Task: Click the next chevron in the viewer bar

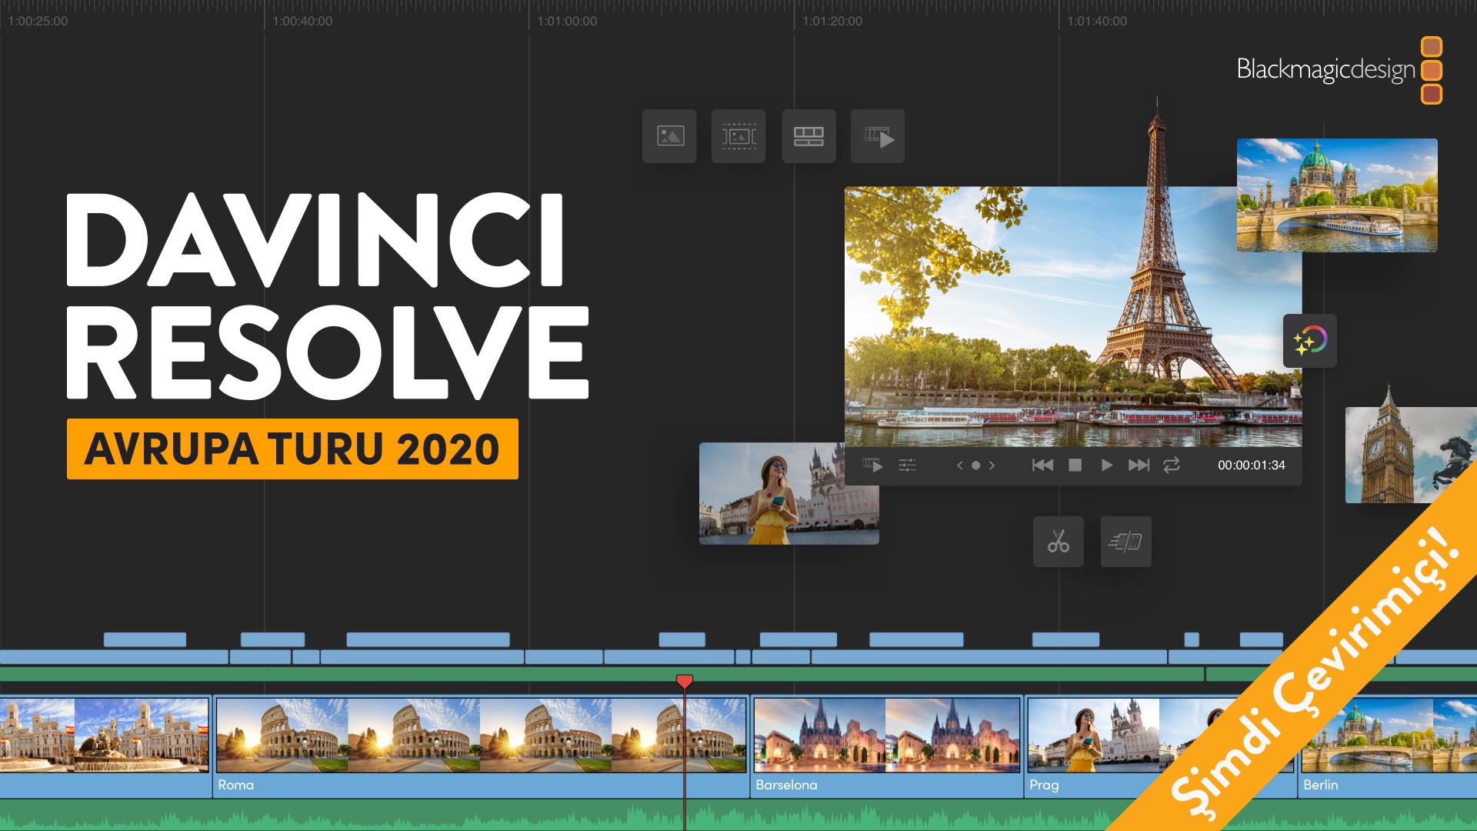Action: pyautogui.click(x=992, y=465)
